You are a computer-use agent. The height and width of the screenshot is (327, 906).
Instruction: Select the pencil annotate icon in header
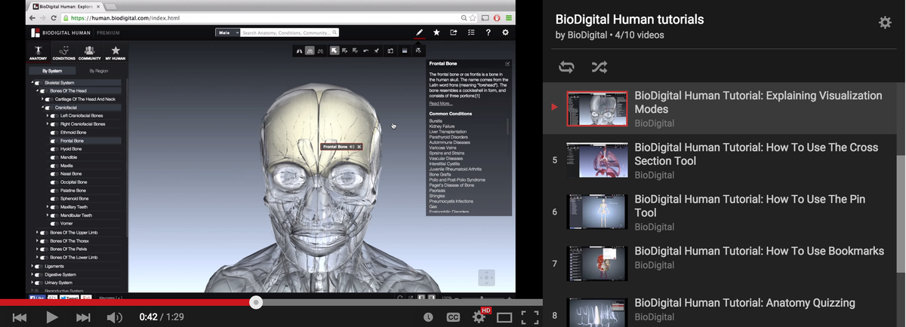pyautogui.click(x=420, y=32)
